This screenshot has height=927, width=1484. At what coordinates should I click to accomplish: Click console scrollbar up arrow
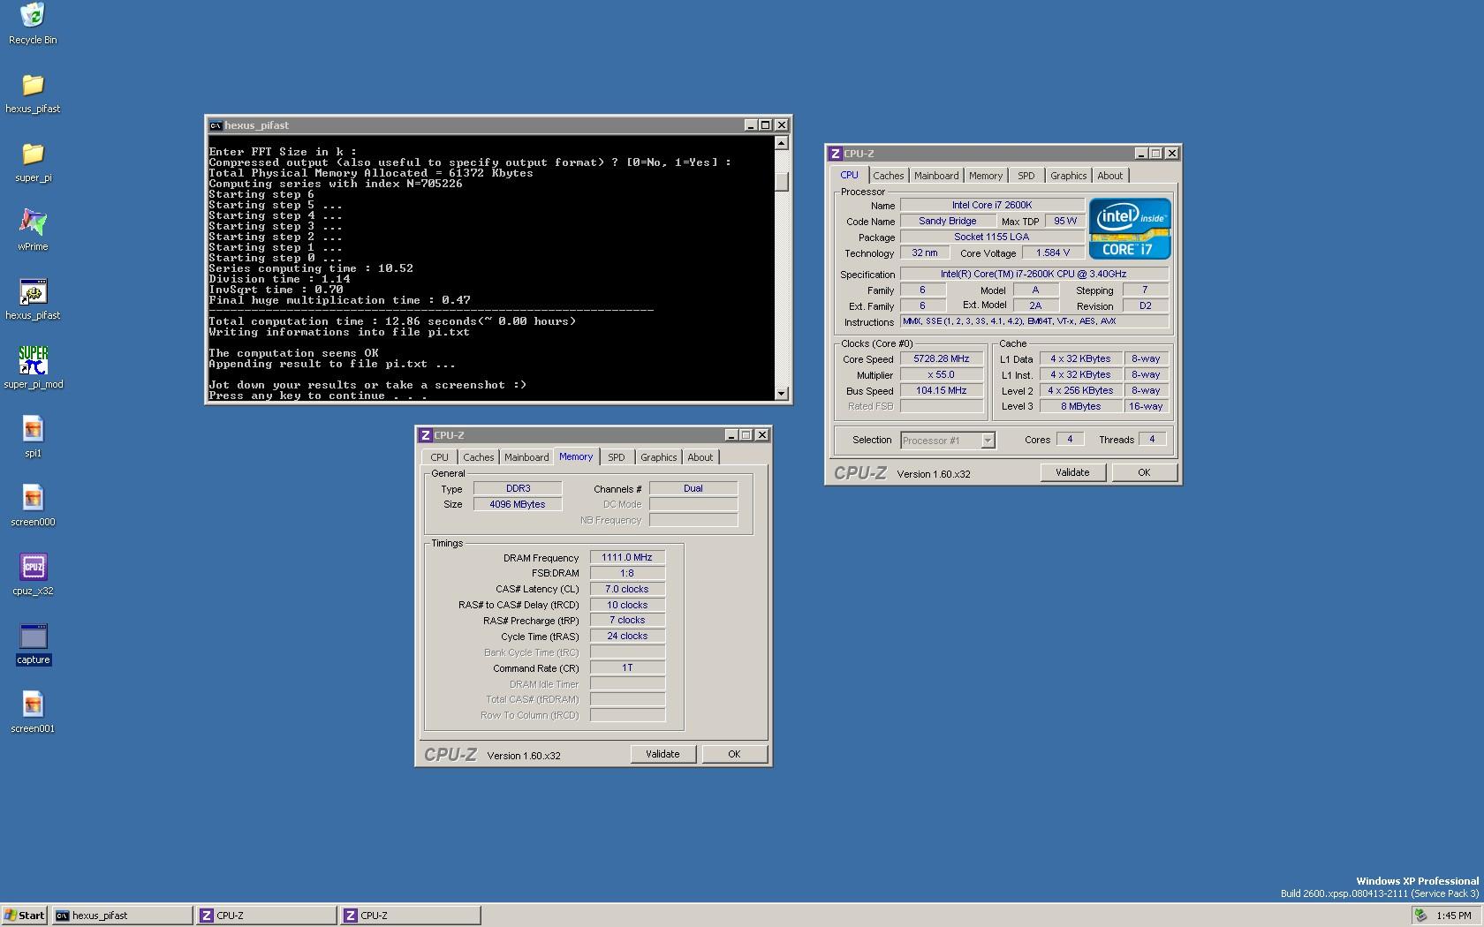pyautogui.click(x=782, y=143)
